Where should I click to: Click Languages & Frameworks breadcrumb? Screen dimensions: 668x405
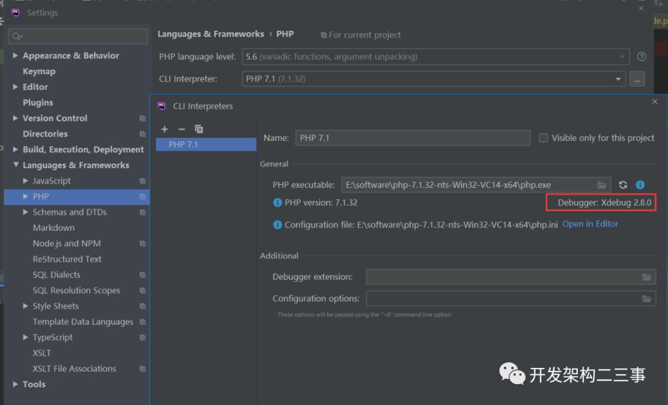[x=211, y=34]
